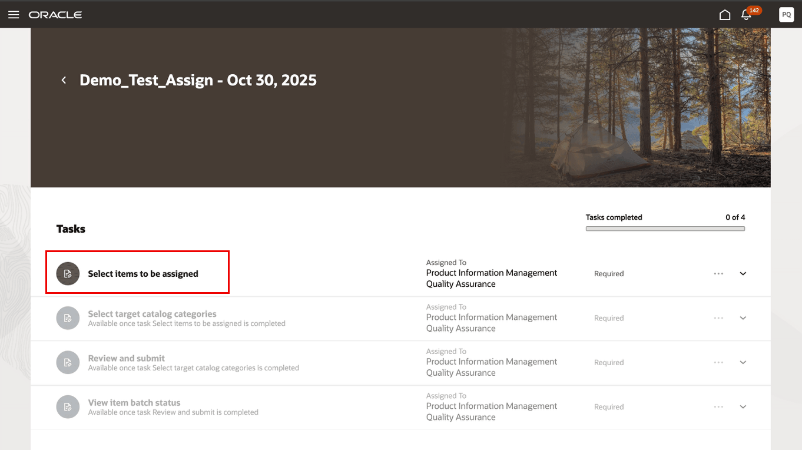This screenshot has height=450, width=802.
Task: Click note 'Available once task Review and submit is completed'
Action: pos(173,412)
